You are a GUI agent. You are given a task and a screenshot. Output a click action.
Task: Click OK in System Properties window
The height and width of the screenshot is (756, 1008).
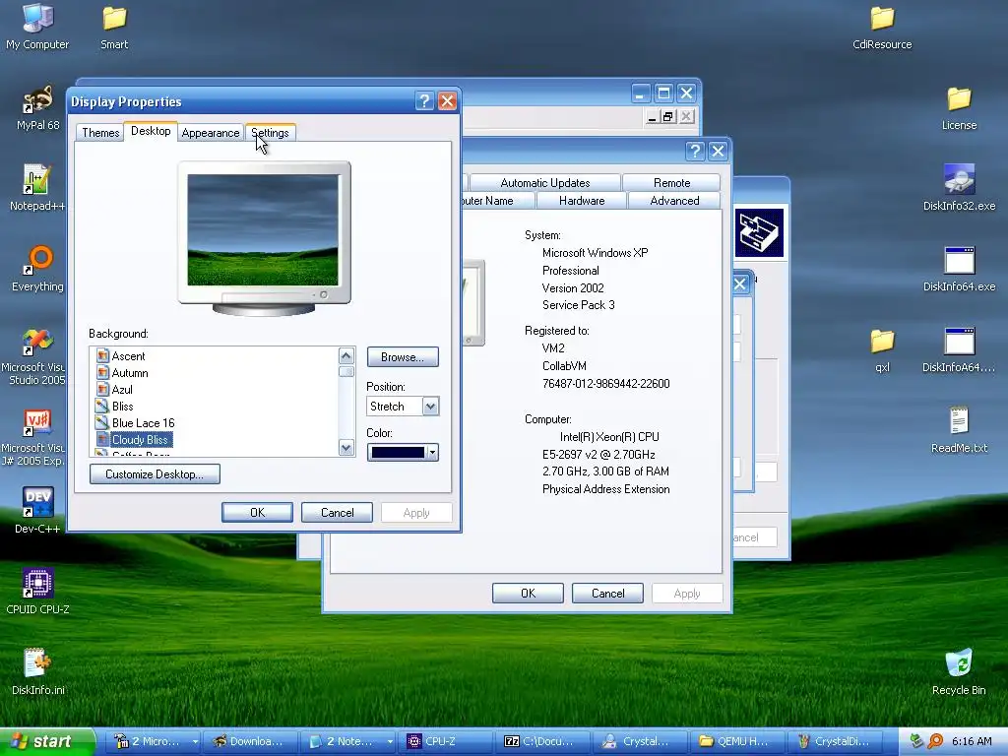point(528,594)
